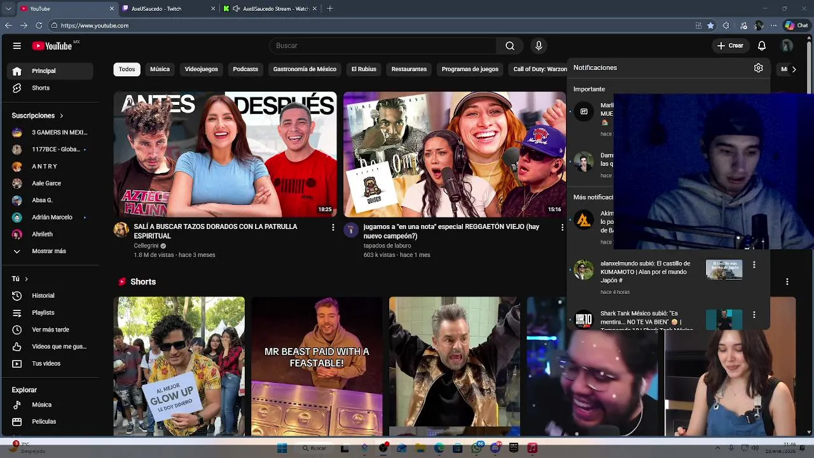The height and width of the screenshot is (458, 814).
Task: Open Windows Start menu
Action: click(x=282, y=448)
